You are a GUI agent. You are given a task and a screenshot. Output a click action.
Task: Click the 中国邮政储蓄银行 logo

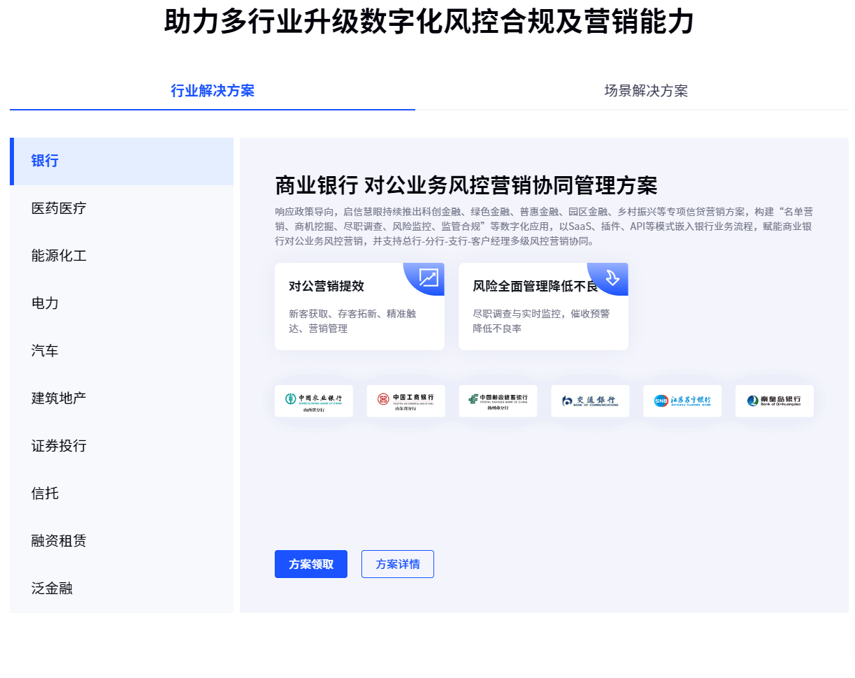[498, 401]
